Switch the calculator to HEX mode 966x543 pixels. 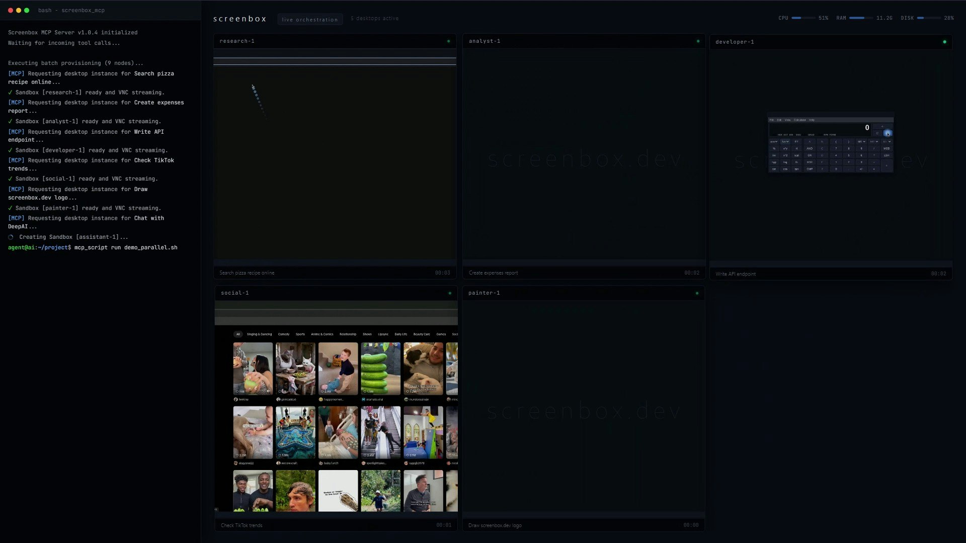coord(780,135)
